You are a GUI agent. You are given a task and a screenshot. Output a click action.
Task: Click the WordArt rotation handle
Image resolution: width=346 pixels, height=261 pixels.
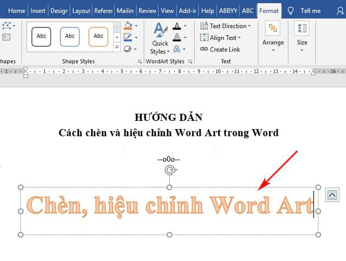click(171, 170)
